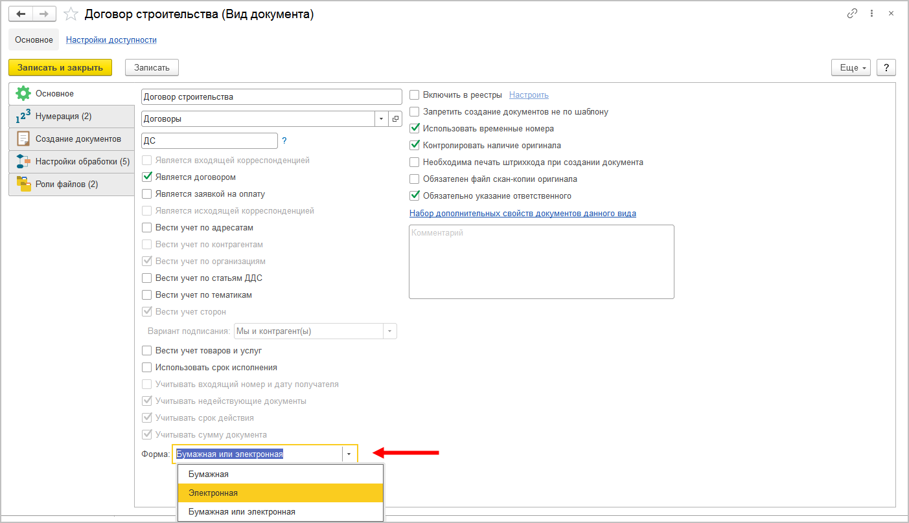Viewport: 909px width, 523px height.
Task: Click the document creation page icon
Action: (x=23, y=139)
